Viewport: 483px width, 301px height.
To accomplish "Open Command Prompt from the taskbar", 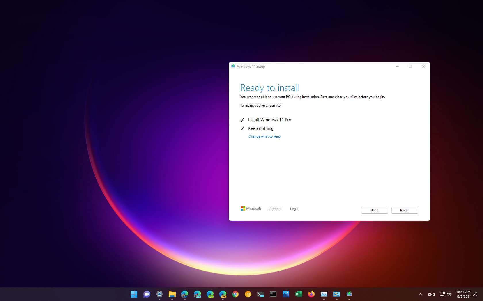I will tap(273, 294).
